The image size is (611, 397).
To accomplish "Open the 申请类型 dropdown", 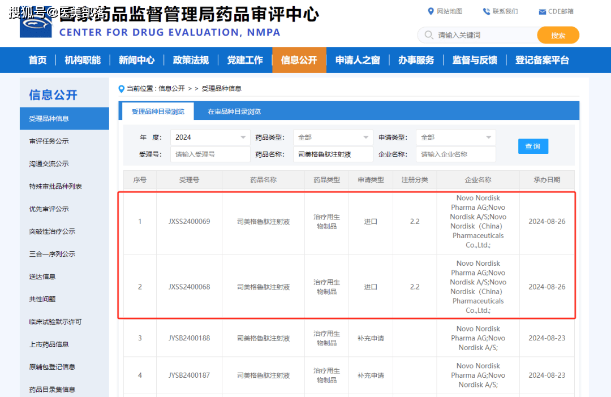I will click(455, 137).
